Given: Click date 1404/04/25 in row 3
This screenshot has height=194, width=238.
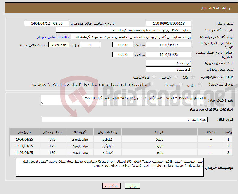Looking at the screenshot, I should pyautogui.click(x=24, y=153).
